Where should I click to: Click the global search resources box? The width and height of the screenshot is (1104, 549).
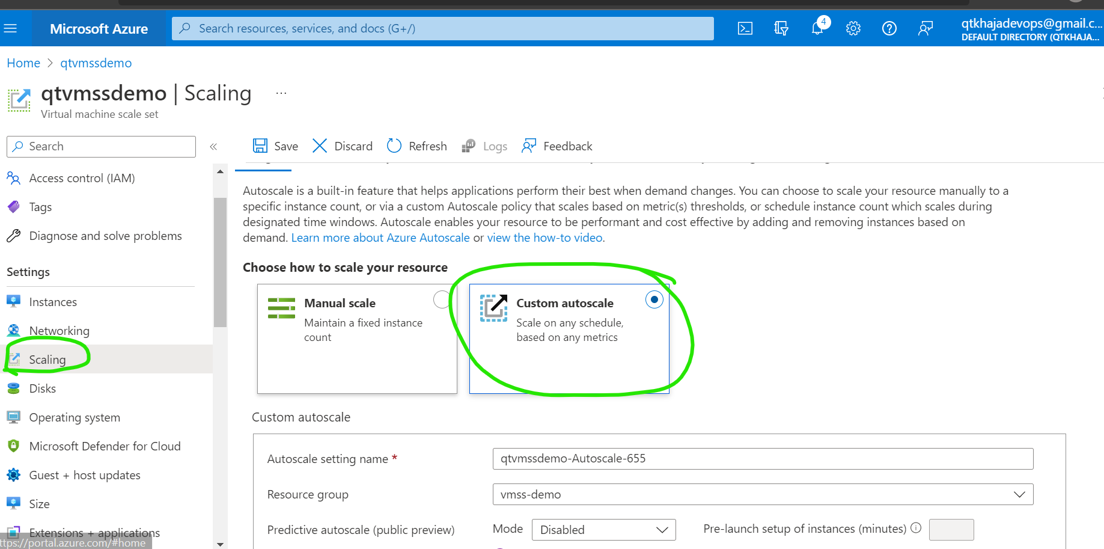(x=443, y=28)
